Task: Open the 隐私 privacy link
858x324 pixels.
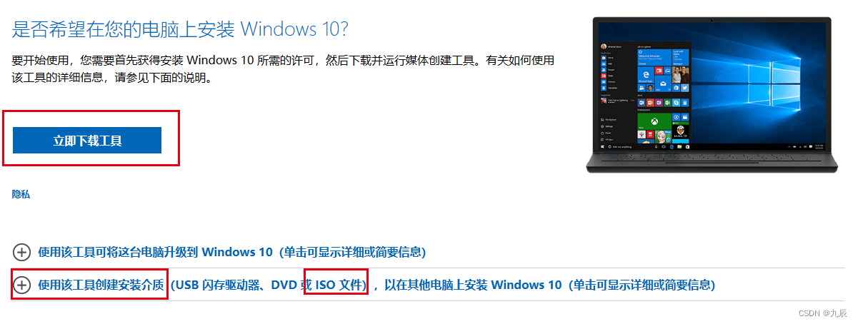Action: click(21, 194)
